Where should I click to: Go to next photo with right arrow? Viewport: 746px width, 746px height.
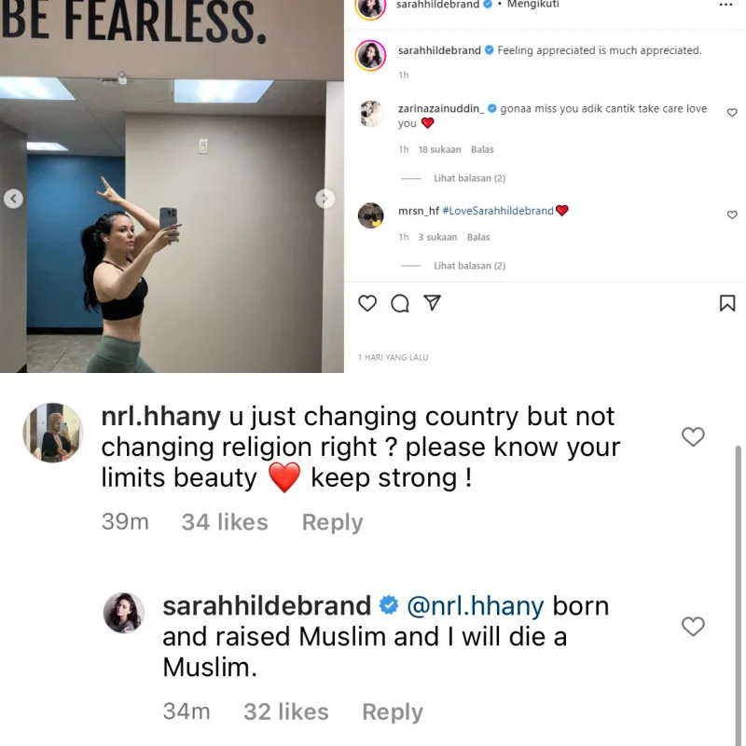(325, 199)
